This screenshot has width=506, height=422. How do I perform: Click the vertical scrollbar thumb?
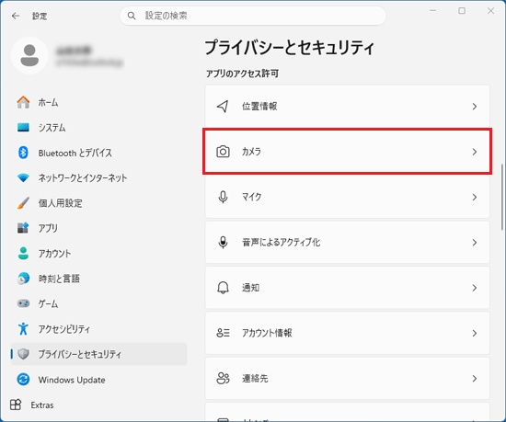(x=502, y=197)
